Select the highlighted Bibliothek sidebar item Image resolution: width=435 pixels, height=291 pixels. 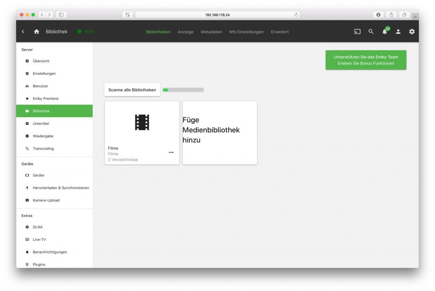(54, 111)
